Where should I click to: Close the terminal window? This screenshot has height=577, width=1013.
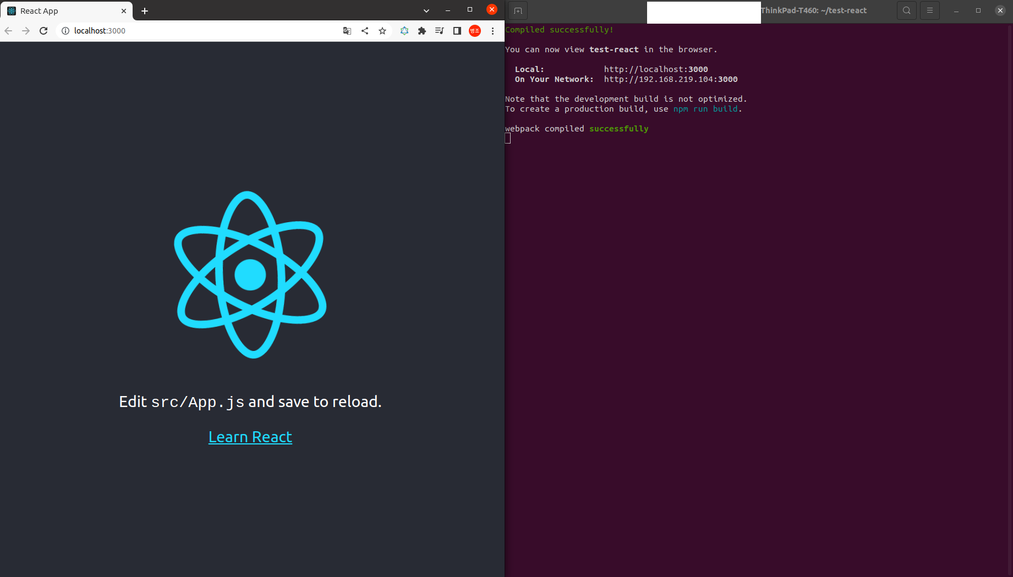click(x=1000, y=10)
